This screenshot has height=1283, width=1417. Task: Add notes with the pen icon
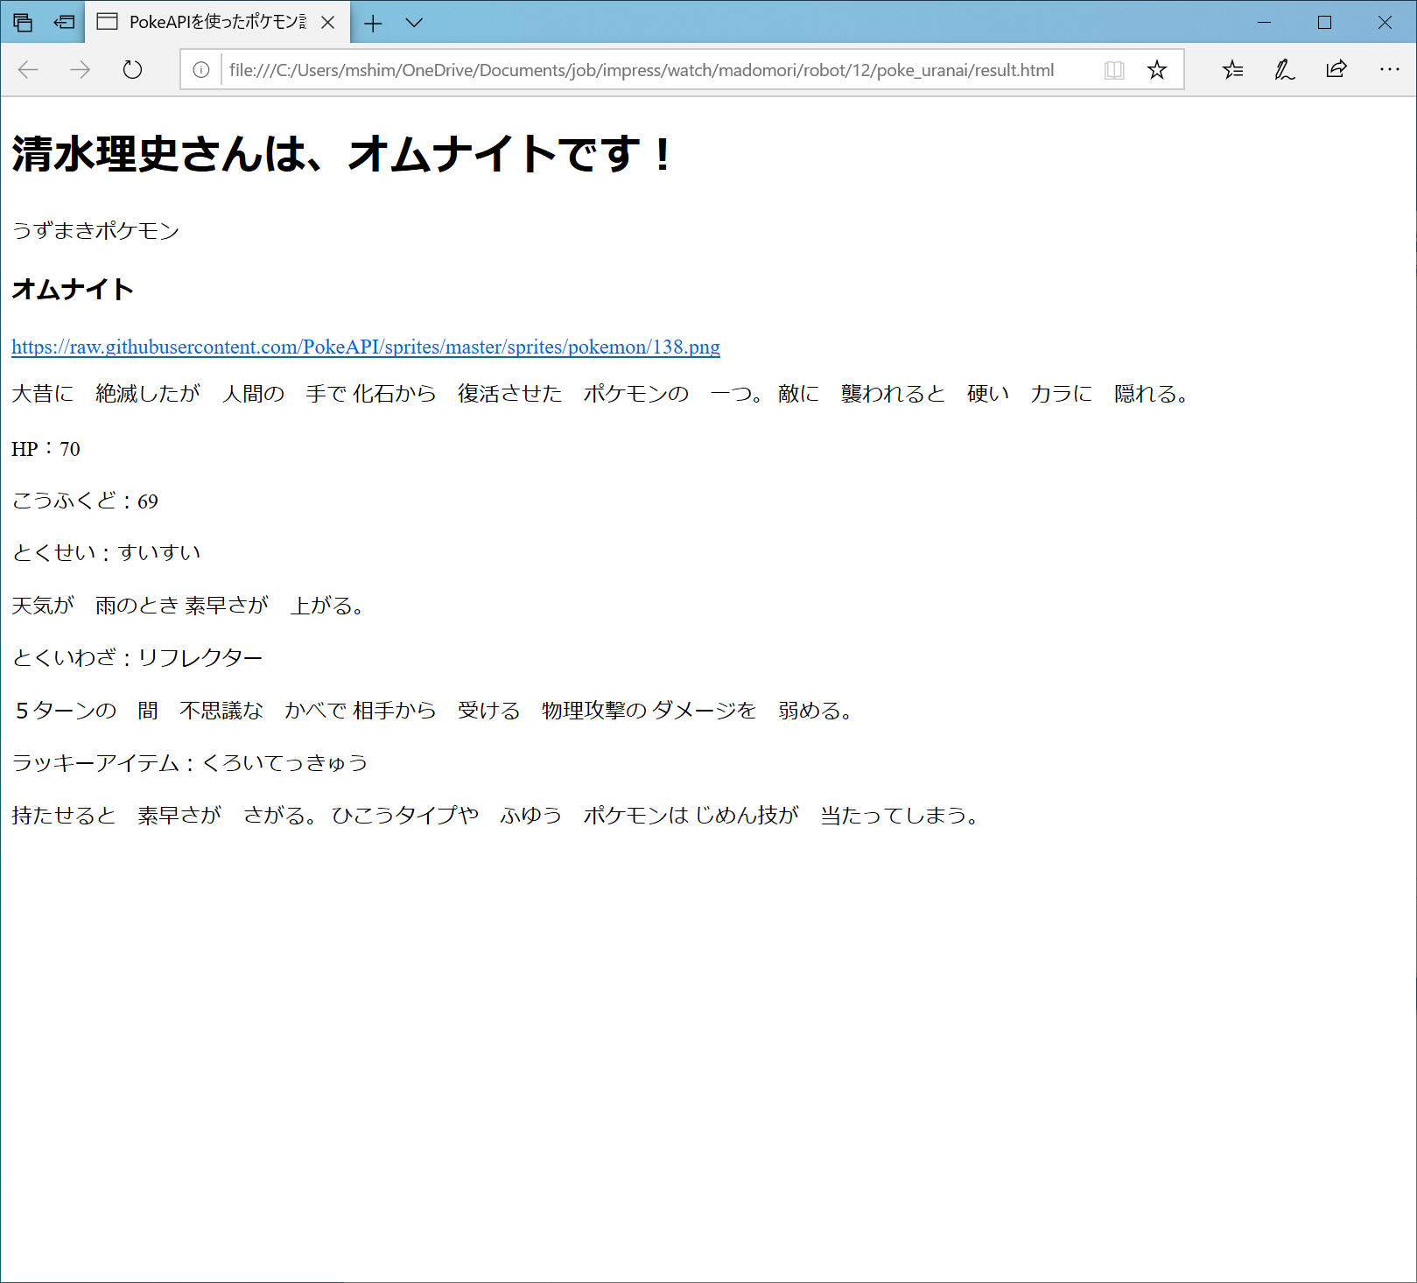(x=1285, y=70)
